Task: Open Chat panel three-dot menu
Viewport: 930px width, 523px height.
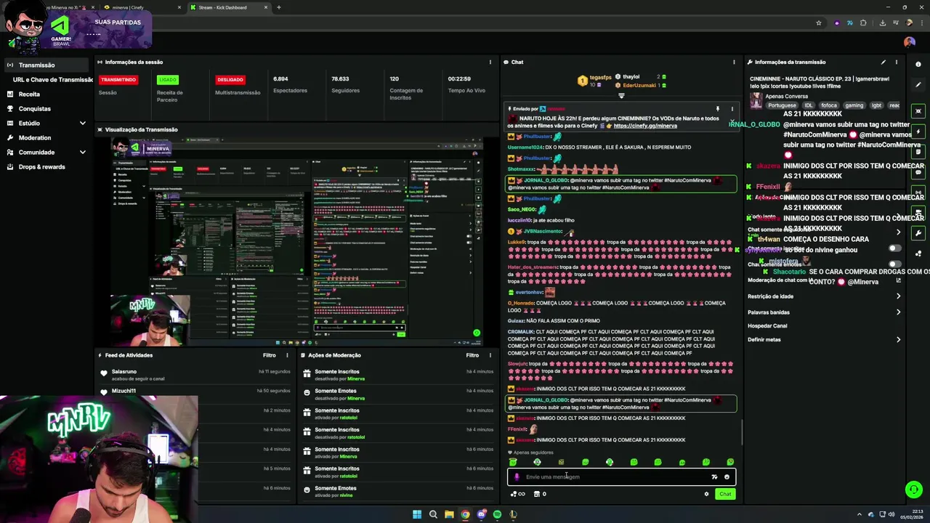Action: click(734, 62)
